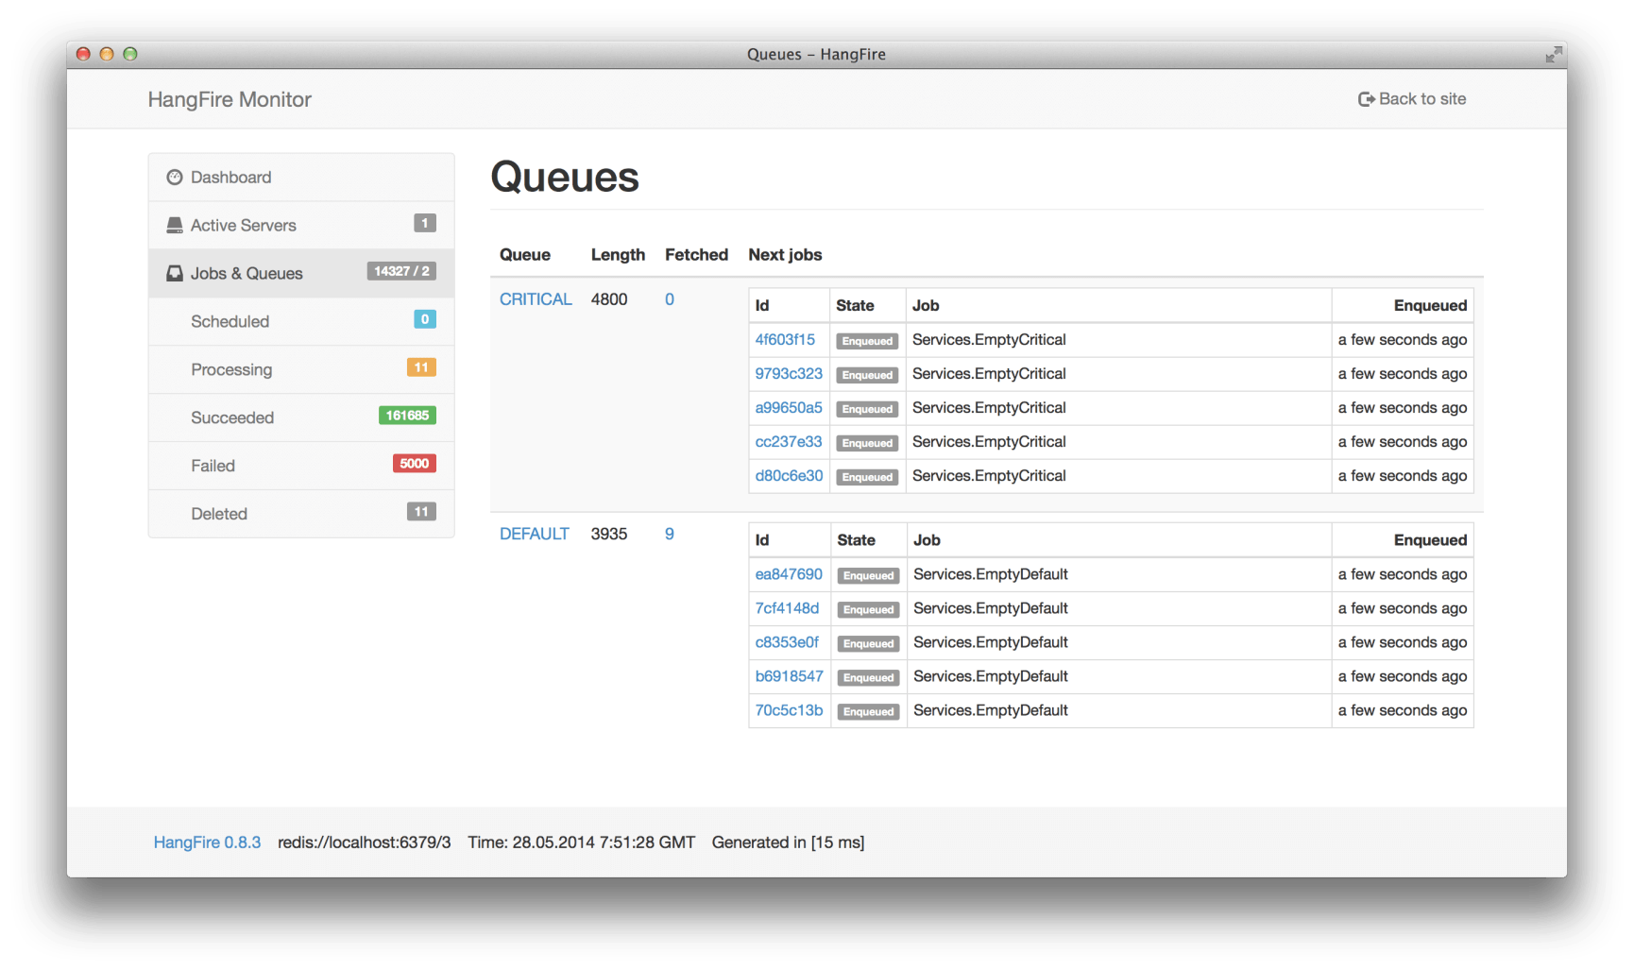Click the HangFire Monitor brand title
The height and width of the screenshot is (970, 1634).
(x=230, y=100)
